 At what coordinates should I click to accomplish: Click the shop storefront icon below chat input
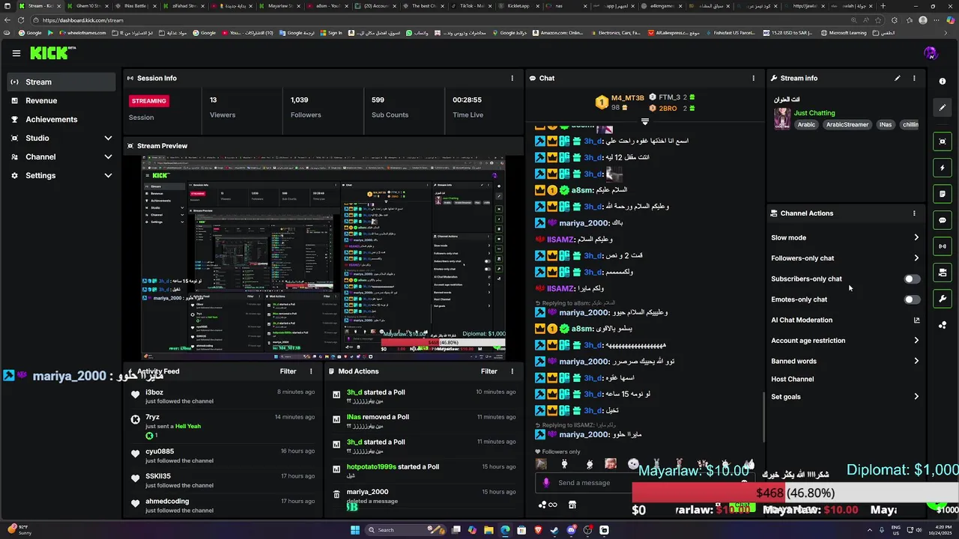pos(572,505)
